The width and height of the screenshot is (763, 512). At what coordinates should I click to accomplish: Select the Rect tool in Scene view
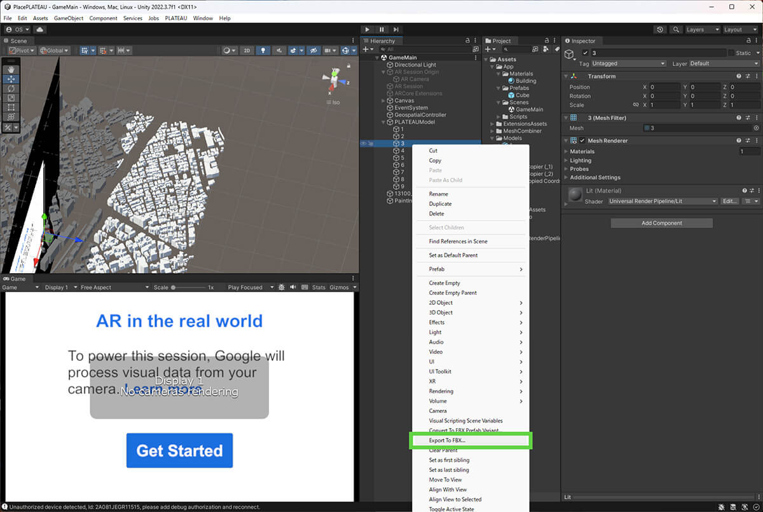(11, 107)
